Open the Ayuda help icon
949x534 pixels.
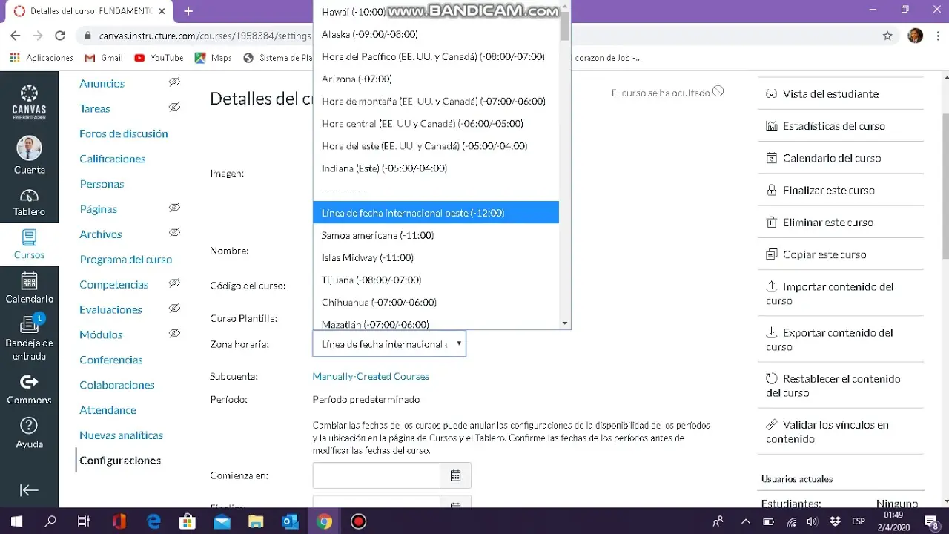tap(29, 426)
